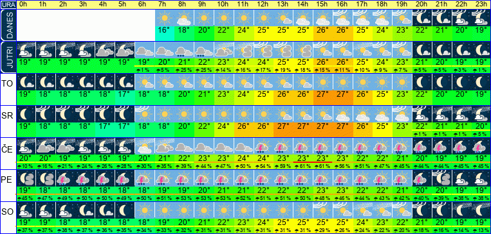
Task: Select the 13 % precipitation for SO 23h
Action: pos(481,230)
